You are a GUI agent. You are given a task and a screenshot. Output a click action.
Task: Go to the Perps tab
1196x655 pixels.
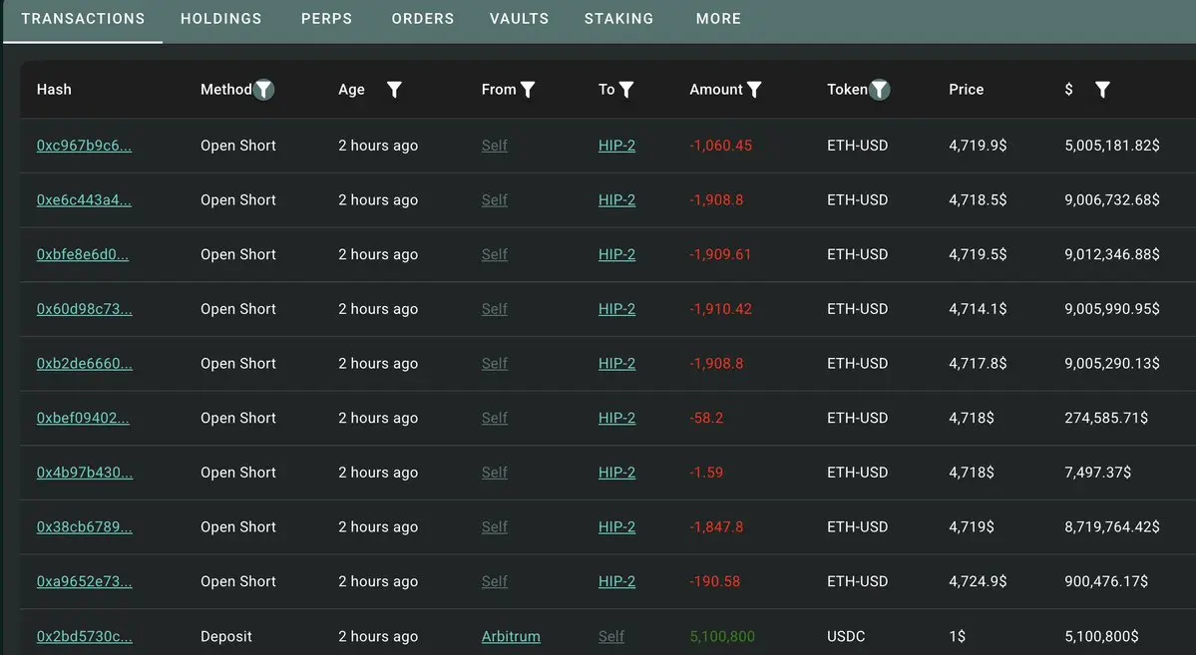pos(326,18)
